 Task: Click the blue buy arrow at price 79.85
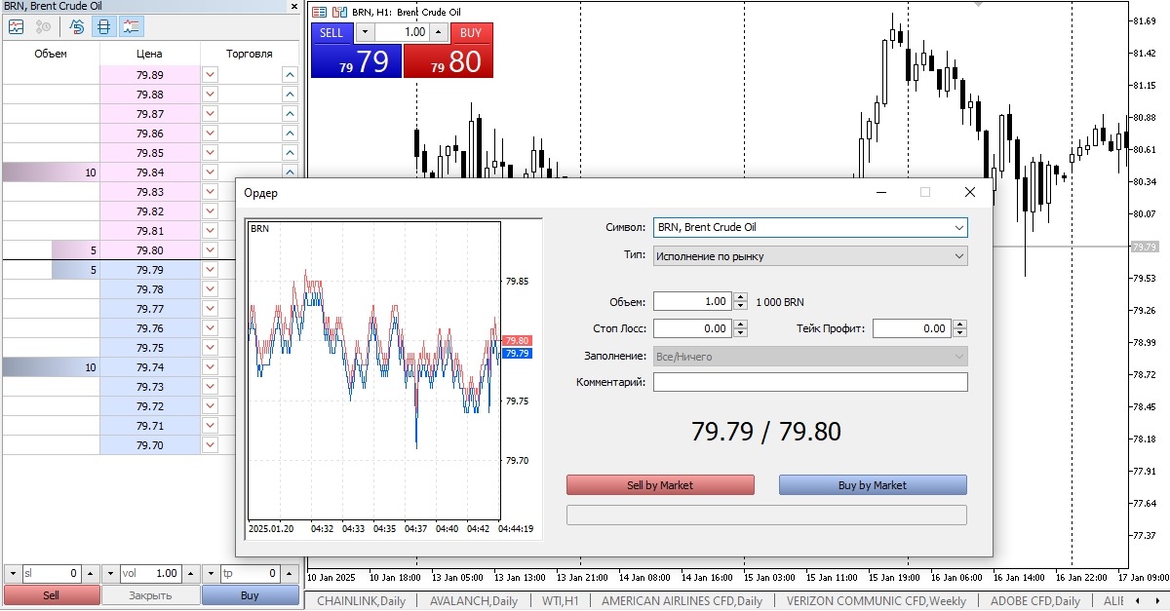[290, 153]
